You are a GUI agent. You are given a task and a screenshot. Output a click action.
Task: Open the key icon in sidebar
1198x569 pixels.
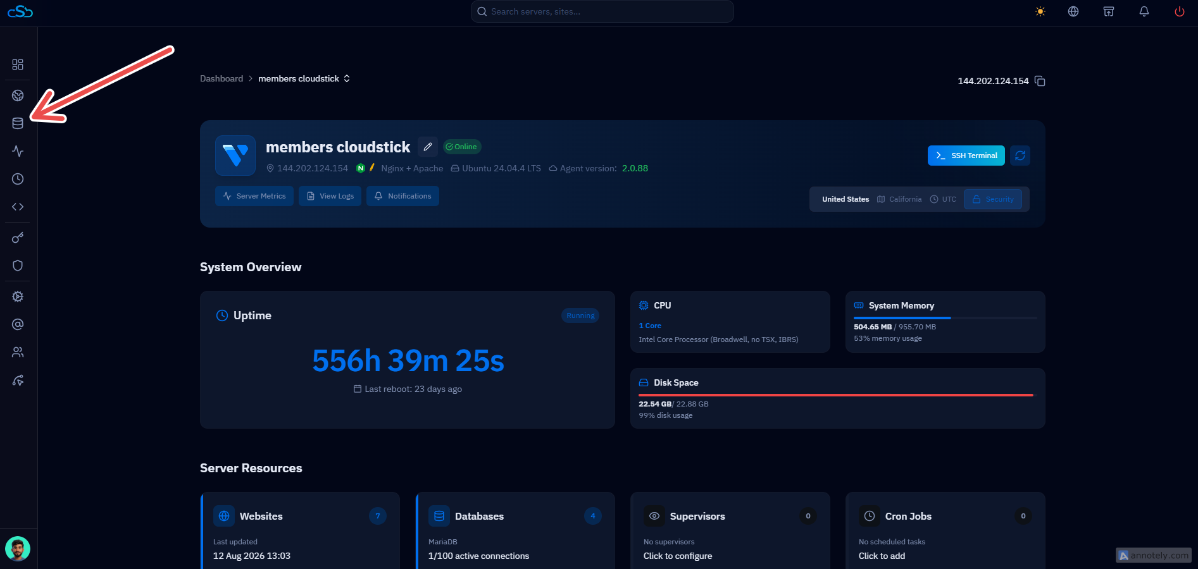pos(18,238)
